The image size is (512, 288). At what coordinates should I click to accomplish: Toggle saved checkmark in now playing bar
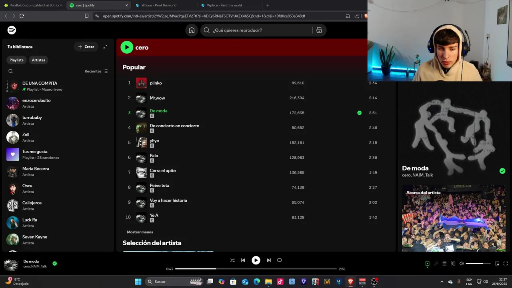coord(54,264)
